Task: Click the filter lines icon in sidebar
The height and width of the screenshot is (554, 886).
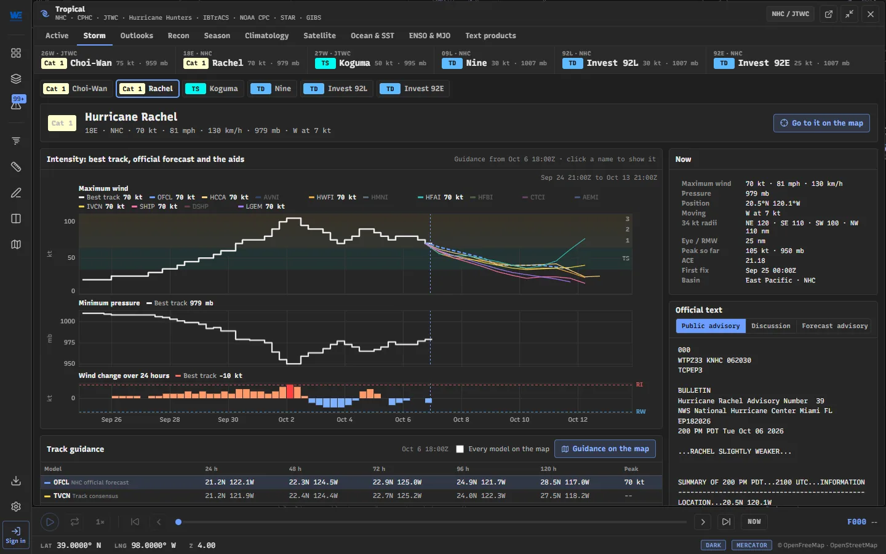Action: pyautogui.click(x=16, y=141)
